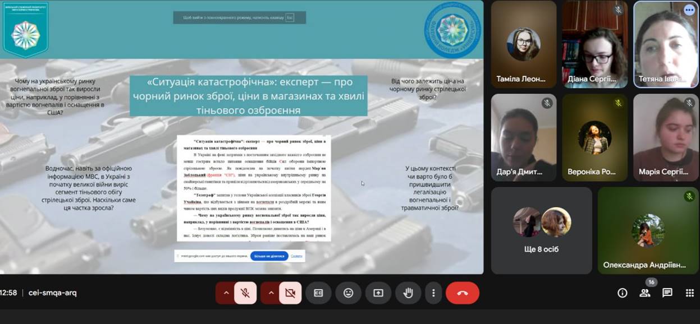Viewport: 700px width, 324px height.
Task: Click the slide title «Ситуація катастрофічна»
Action: (248, 96)
